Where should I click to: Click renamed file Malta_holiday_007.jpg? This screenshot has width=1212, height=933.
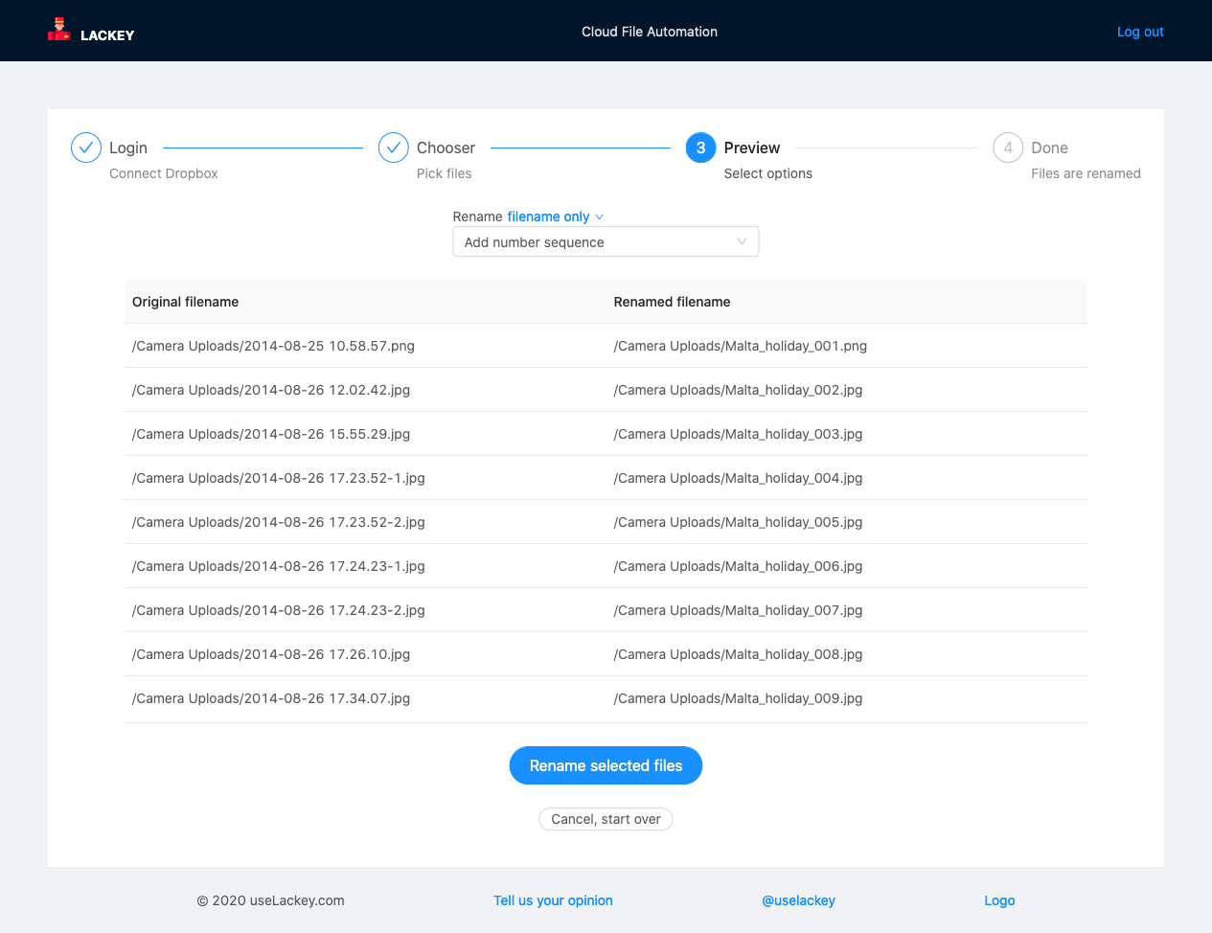click(739, 610)
